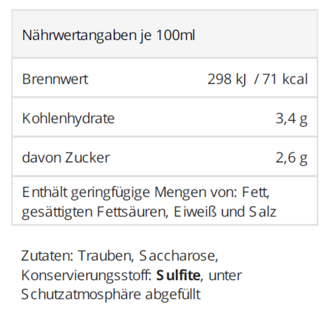Click the "Zutaten:" ingredients label

(47, 256)
